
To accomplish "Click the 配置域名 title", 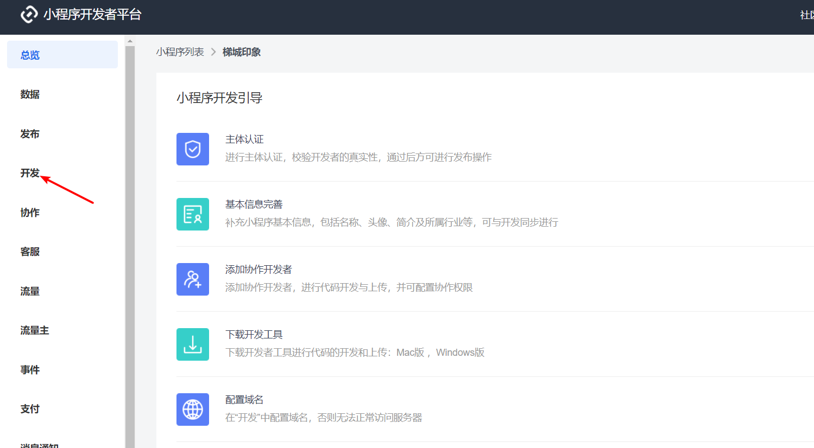I will [244, 400].
